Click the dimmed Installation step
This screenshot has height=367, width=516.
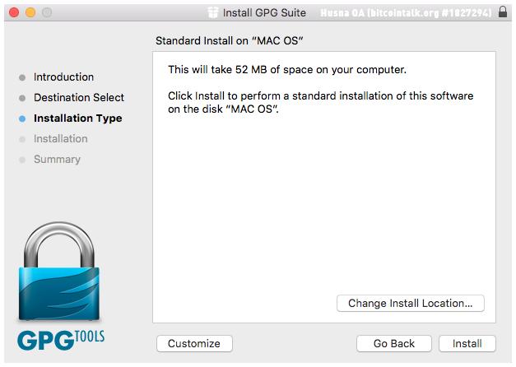tap(61, 138)
